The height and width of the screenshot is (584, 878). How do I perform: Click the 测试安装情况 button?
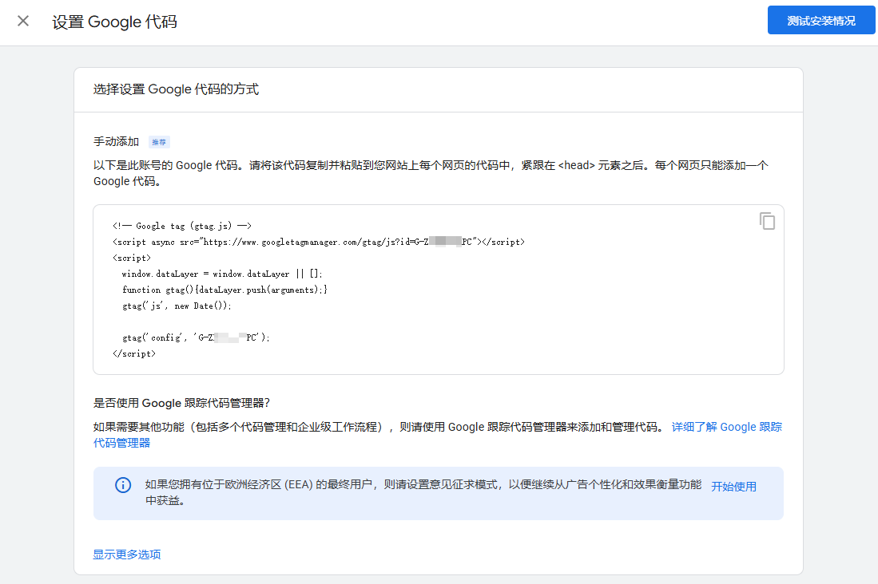[x=820, y=21]
